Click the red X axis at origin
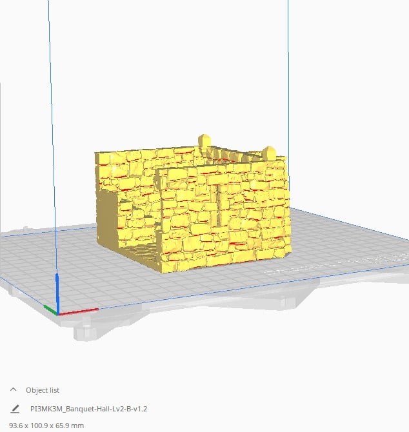Image resolution: width=409 pixels, height=432 pixels. pyautogui.click(x=81, y=311)
